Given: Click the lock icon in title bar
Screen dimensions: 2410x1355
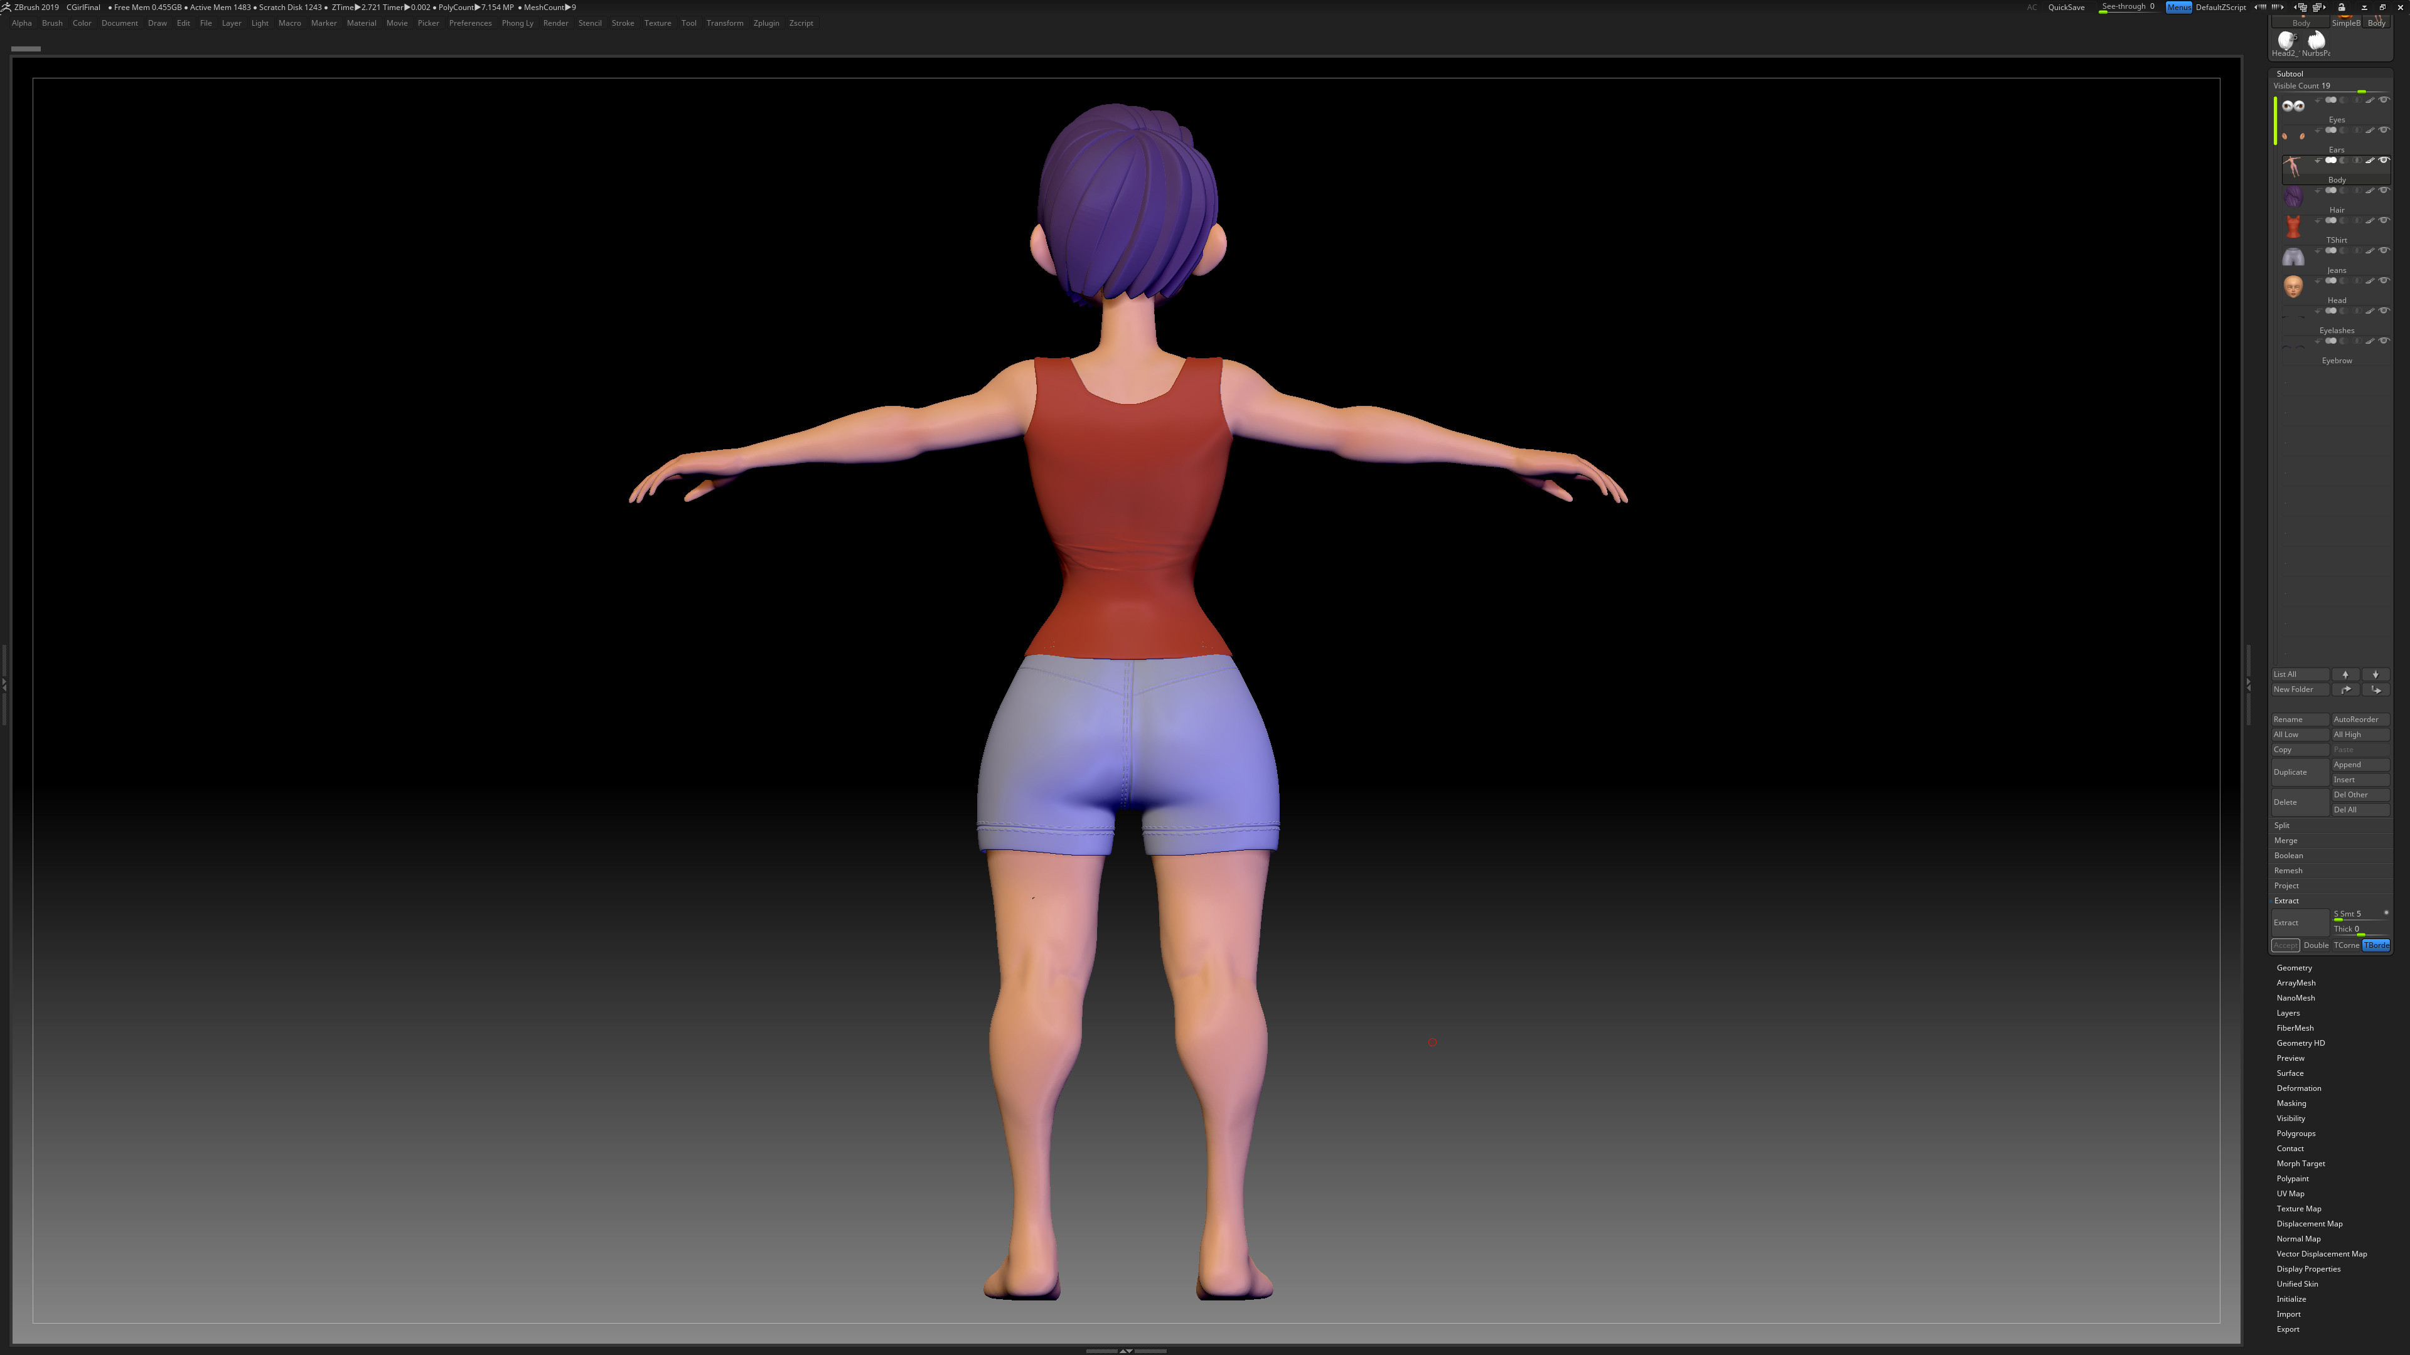Looking at the screenshot, I should [2342, 6].
